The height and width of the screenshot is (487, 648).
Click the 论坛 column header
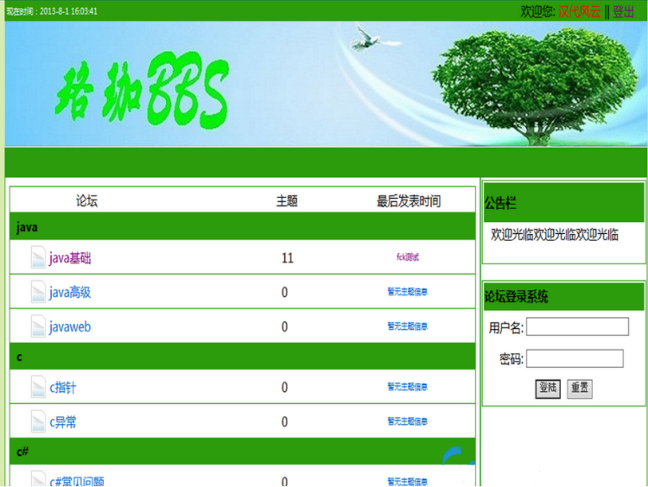[x=86, y=201]
